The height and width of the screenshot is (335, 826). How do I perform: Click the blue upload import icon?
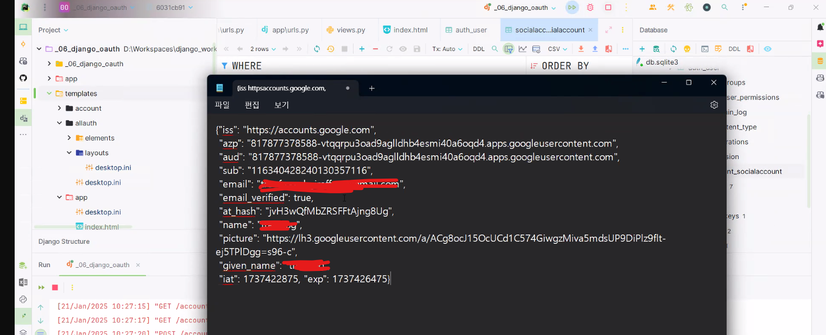pyautogui.click(x=595, y=49)
